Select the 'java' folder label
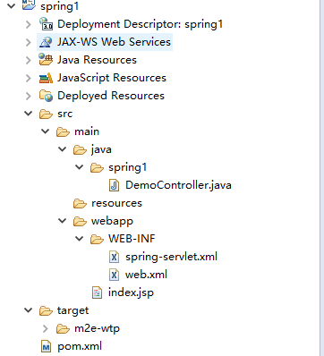This screenshot has height=356, width=324. coord(101,149)
